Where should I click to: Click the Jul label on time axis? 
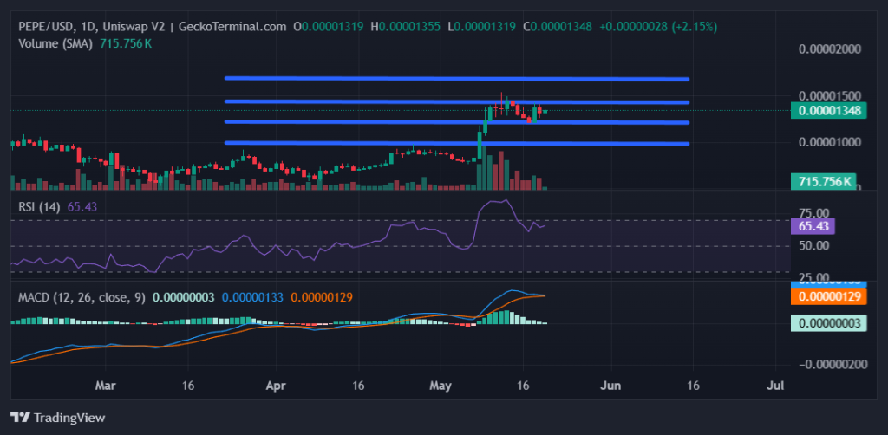pyautogui.click(x=776, y=384)
